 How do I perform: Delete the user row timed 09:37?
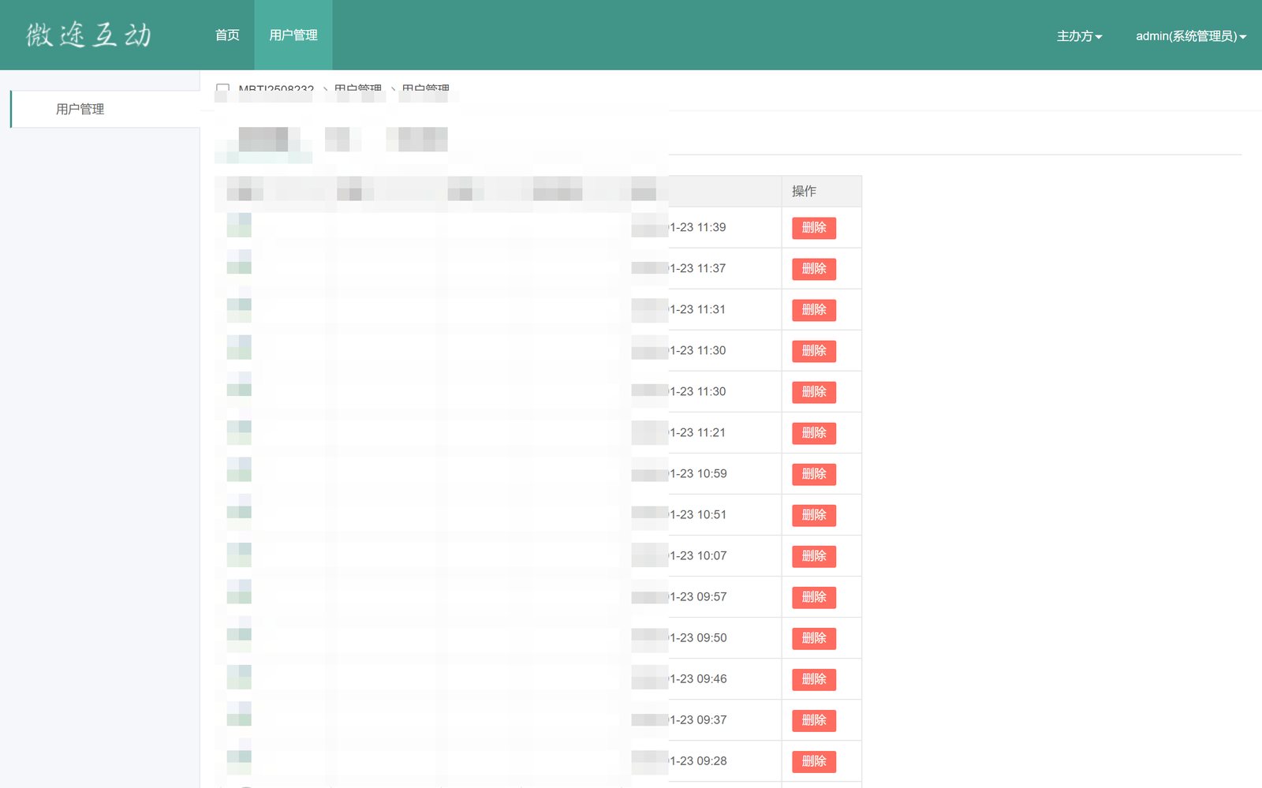click(814, 720)
